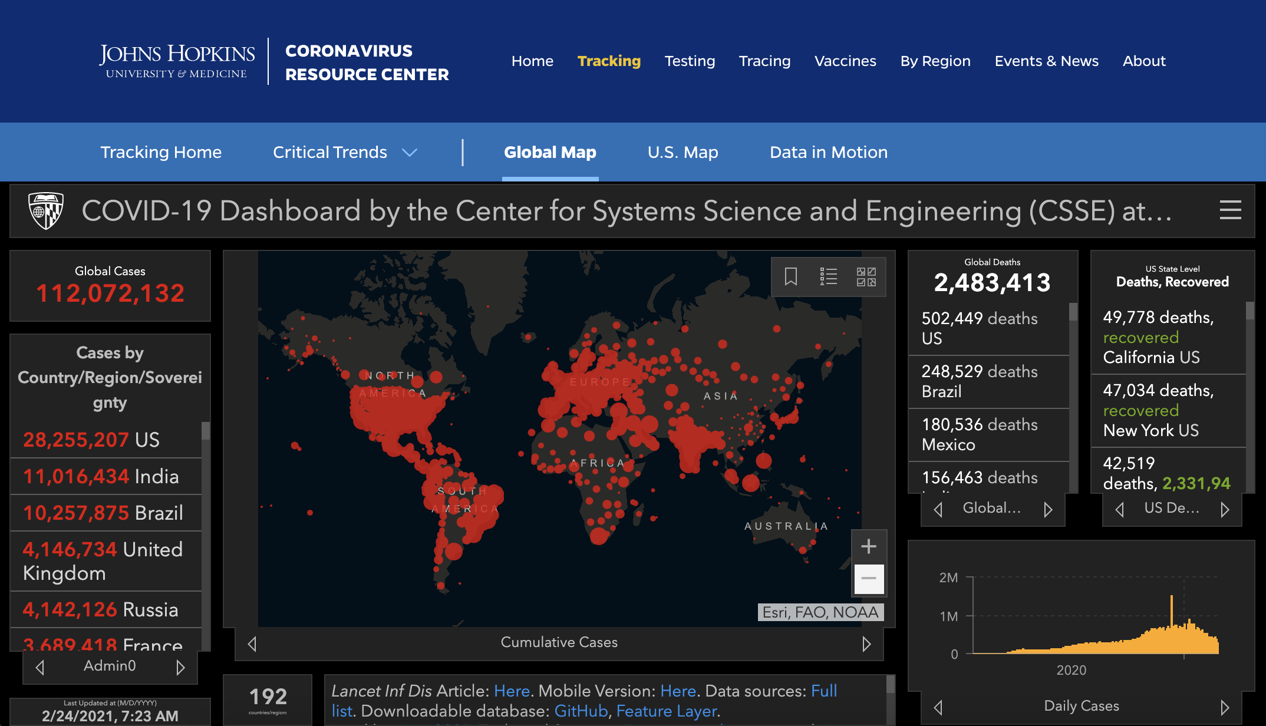The image size is (1266, 726).
Task: Zoom out on the map with minus
Action: pos(868,579)
